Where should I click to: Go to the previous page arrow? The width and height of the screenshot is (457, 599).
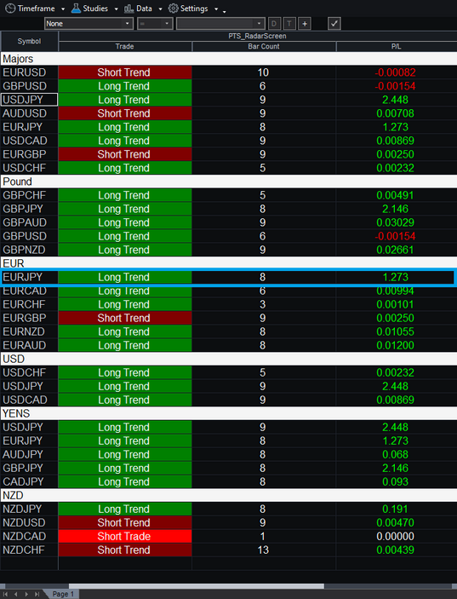[x=16, y=594]
